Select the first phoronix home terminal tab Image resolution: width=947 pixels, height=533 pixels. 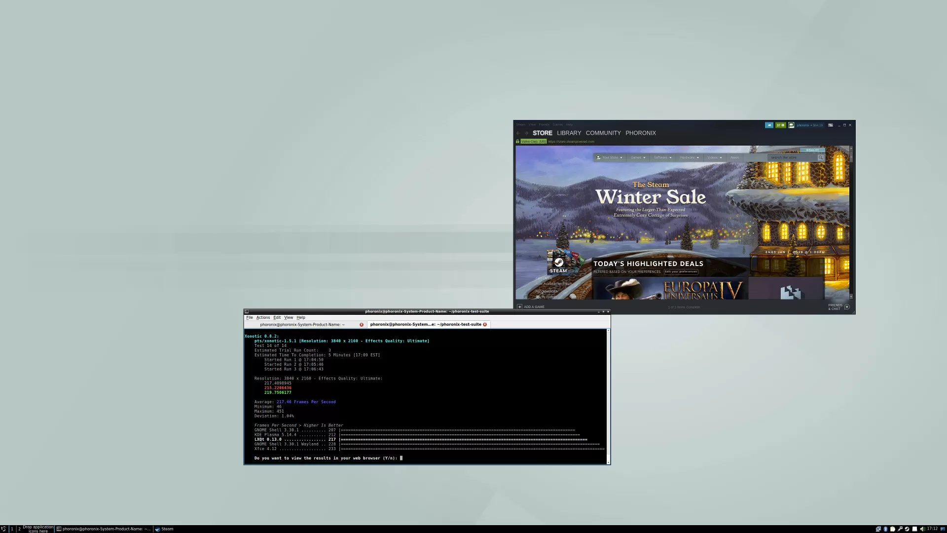click(306, 325)
